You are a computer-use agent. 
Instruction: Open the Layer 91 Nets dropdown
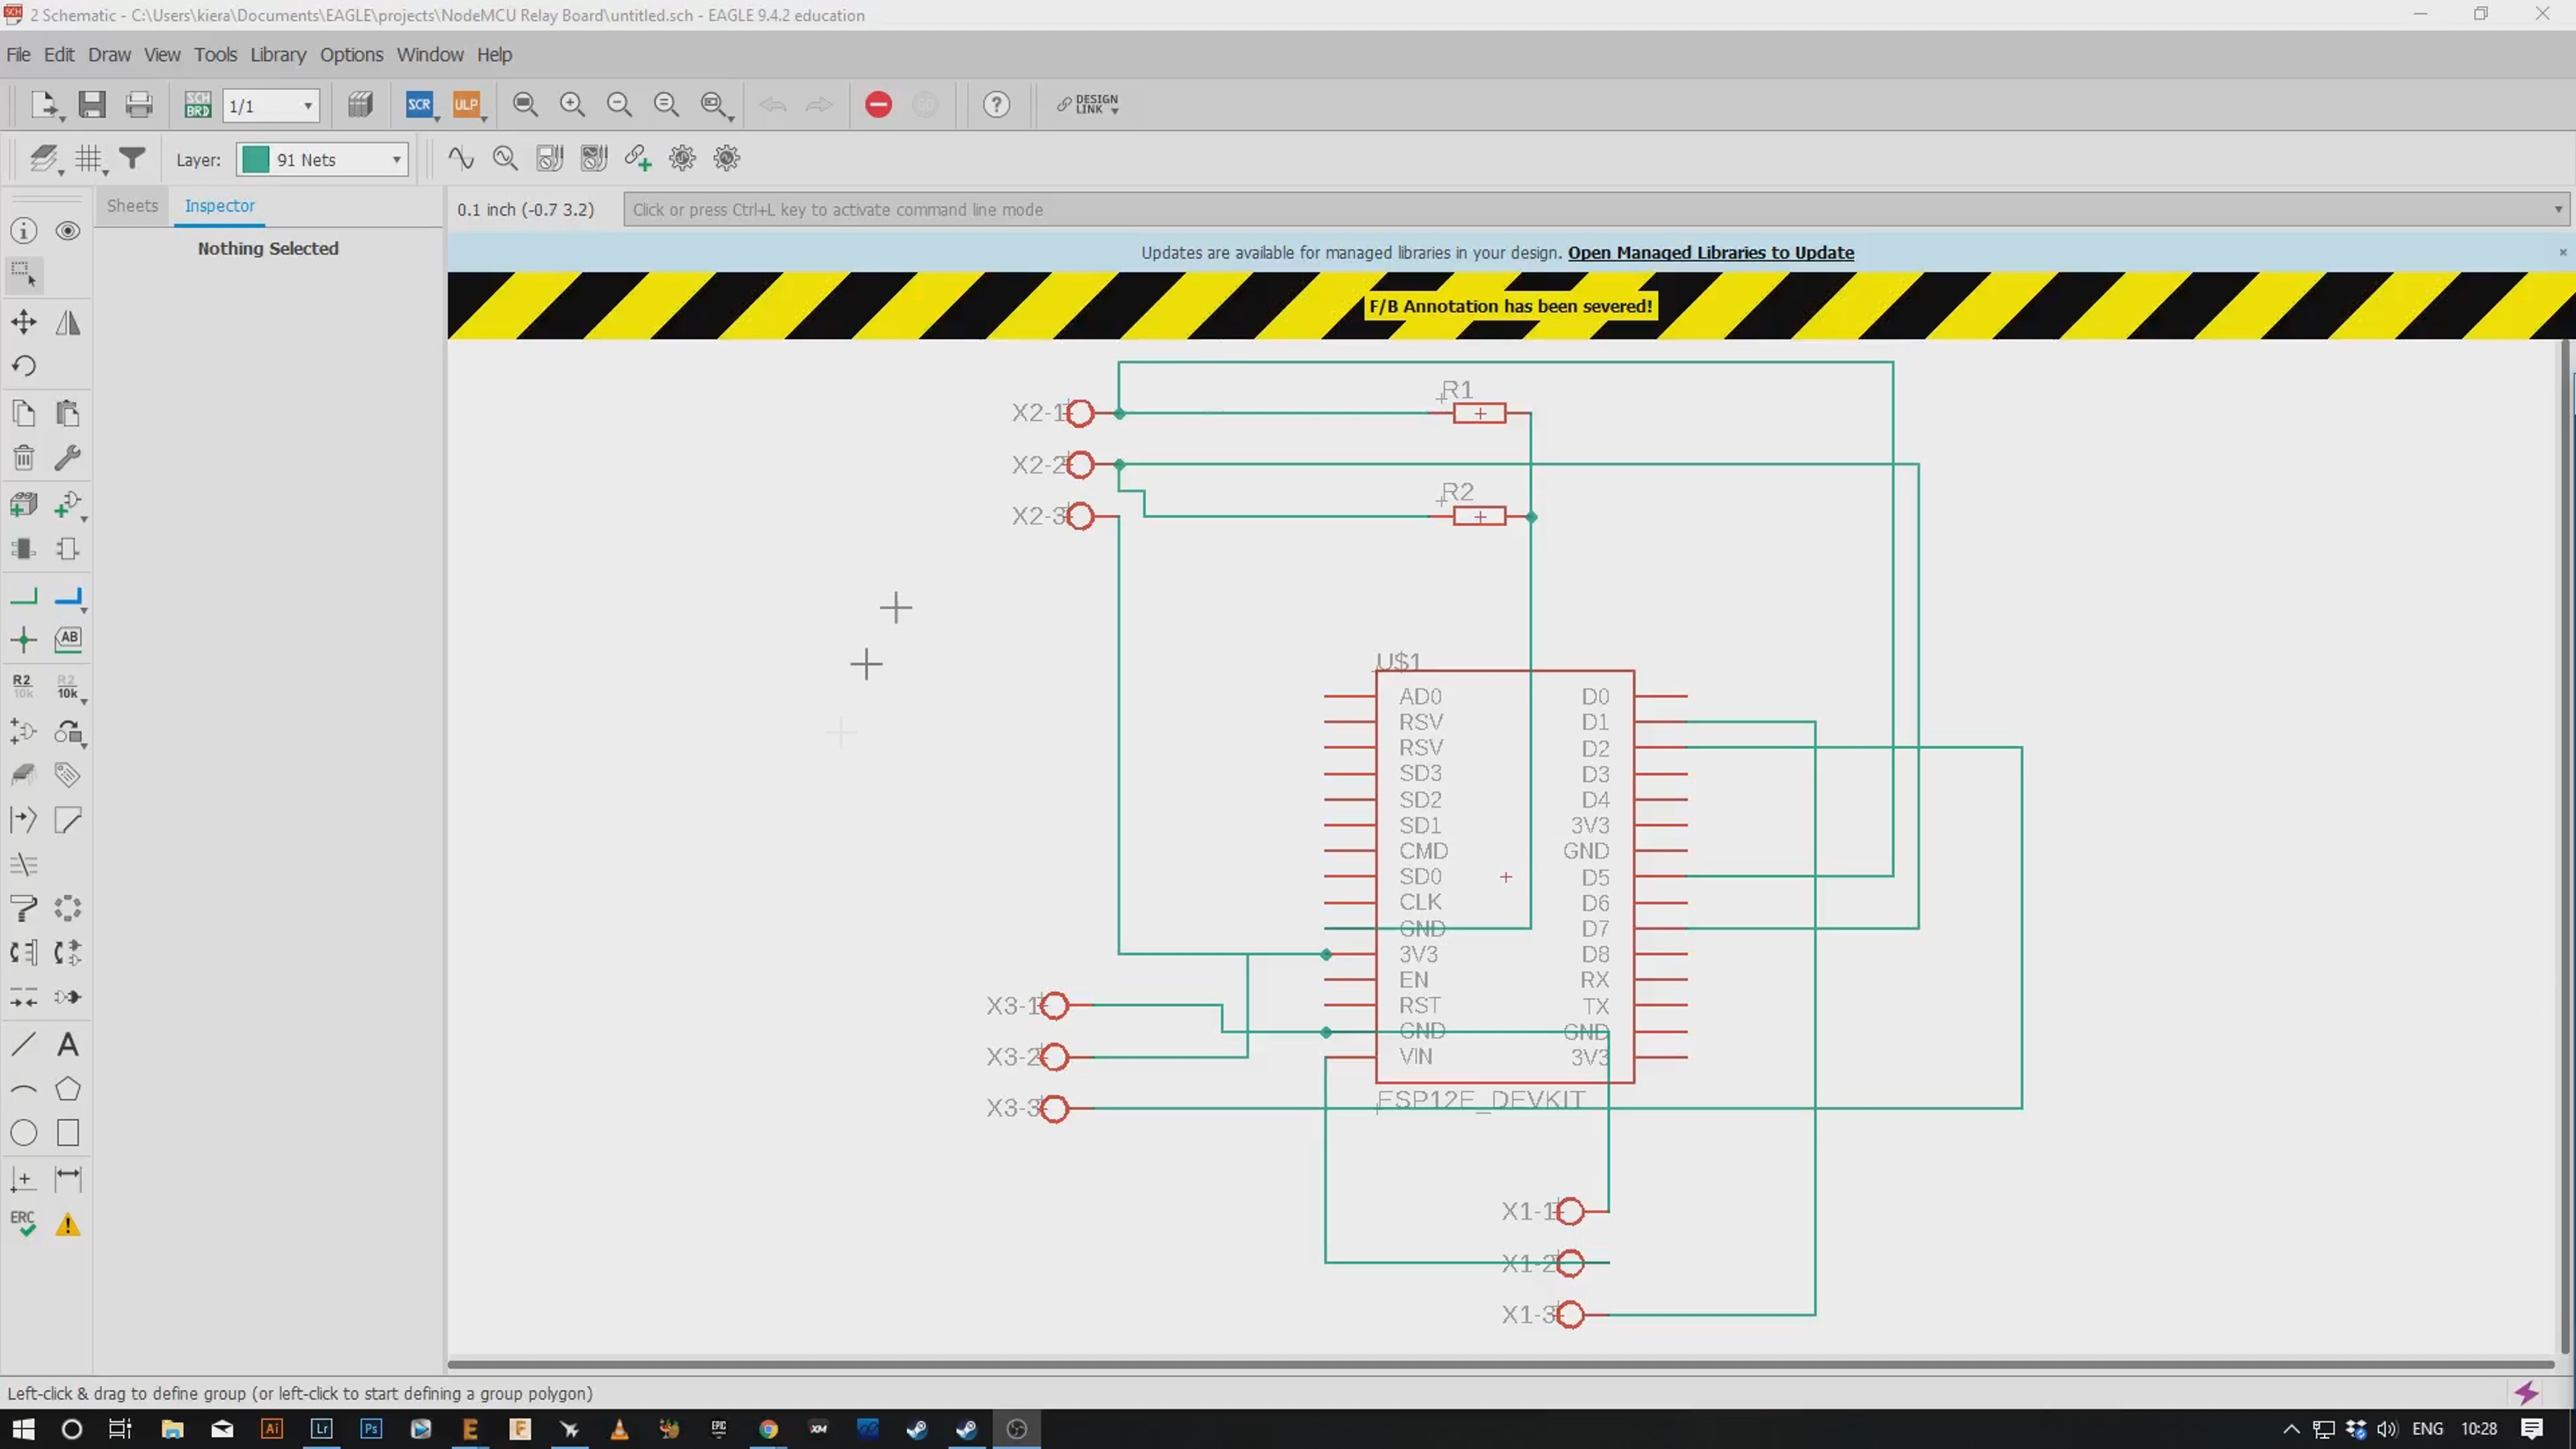tap(322, 159)
